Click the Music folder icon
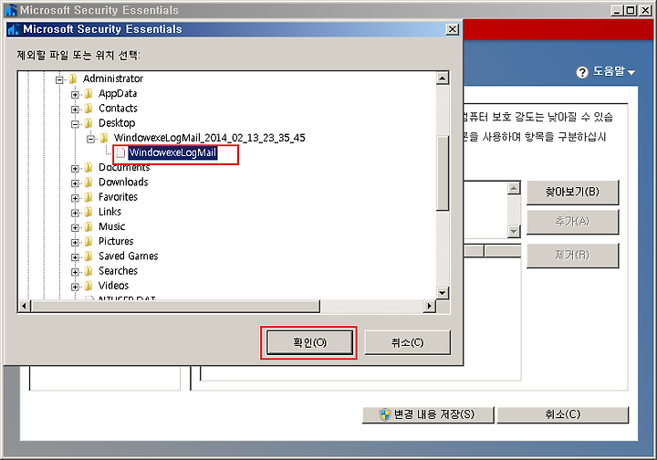This screenshot has height=460, width=657. pyautogui.click(x=89, y=226)
